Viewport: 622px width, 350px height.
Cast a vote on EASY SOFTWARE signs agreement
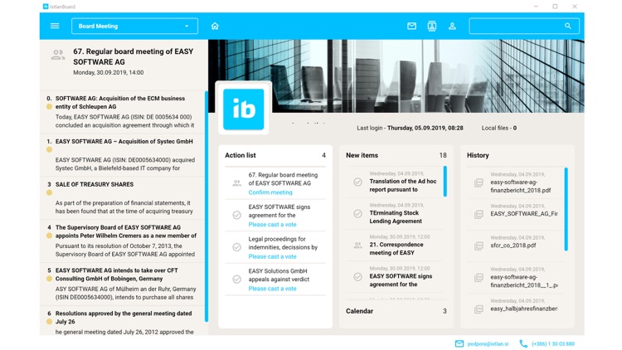pyautogui.click(x=272, y=225)
